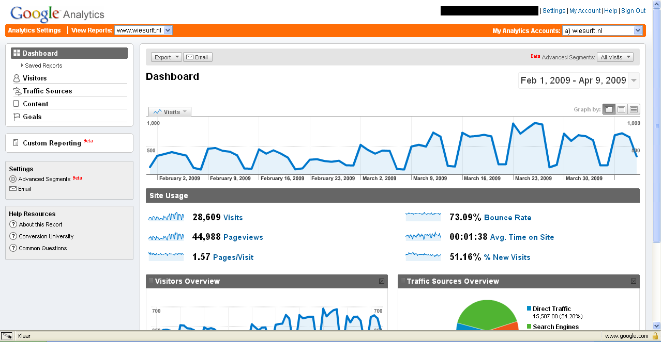Open the Visits metric report
Screen dimensions: 662x342
pyautogui.click(x=233, y=218)
